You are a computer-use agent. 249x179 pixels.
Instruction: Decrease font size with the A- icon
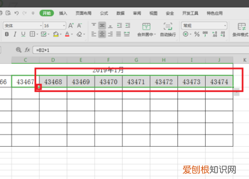pyautogui.click(x=79, y=25)
